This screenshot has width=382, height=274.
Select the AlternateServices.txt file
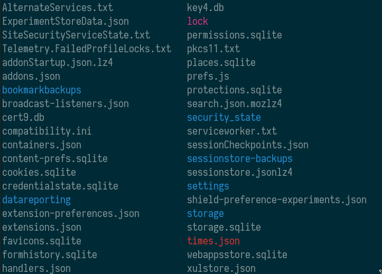(58, 7)
